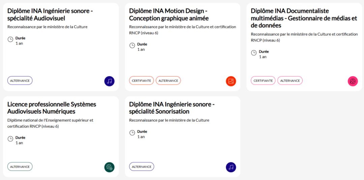This screenshot has width=364, height=180.
Task: Select ALTERNANCE tag on Ingénierie sonore Audiovisuel card
Action: 20,81
